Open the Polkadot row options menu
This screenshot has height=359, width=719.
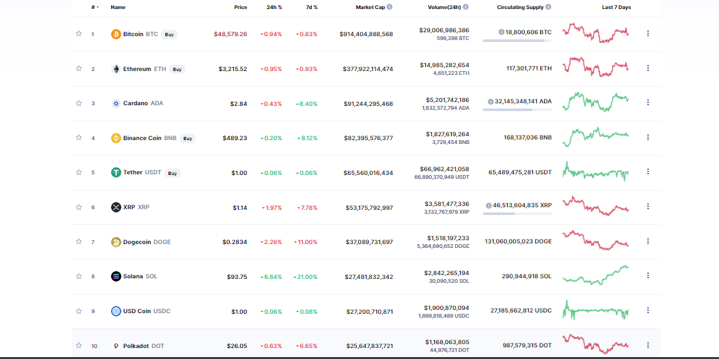point(648,345)
